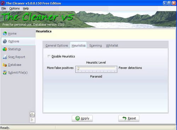Click the Paranoid level label
Image resolution: width=177 pixels, height=130 pixels.
96,77
